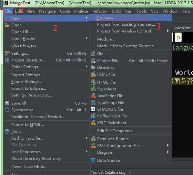Open the Navigate menu
Viewport: 193px width, 175px height.
(x=47, y=11)
